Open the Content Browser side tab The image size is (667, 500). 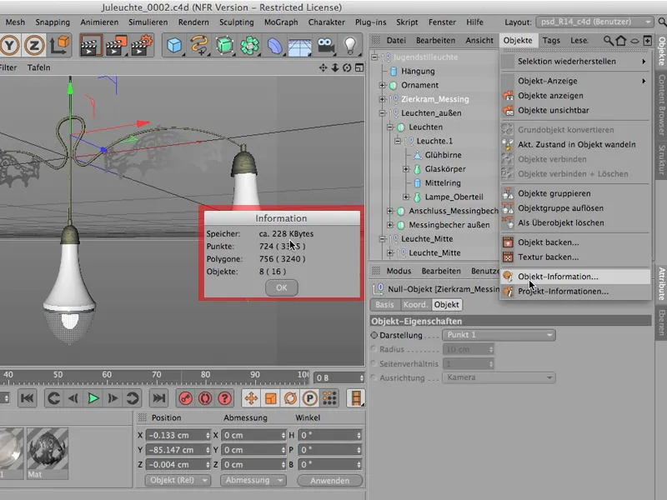661,105
